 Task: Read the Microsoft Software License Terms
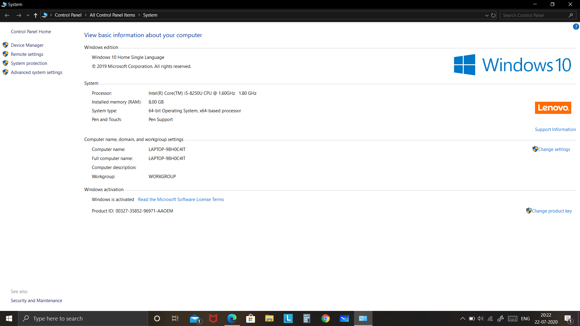(181, 200)
